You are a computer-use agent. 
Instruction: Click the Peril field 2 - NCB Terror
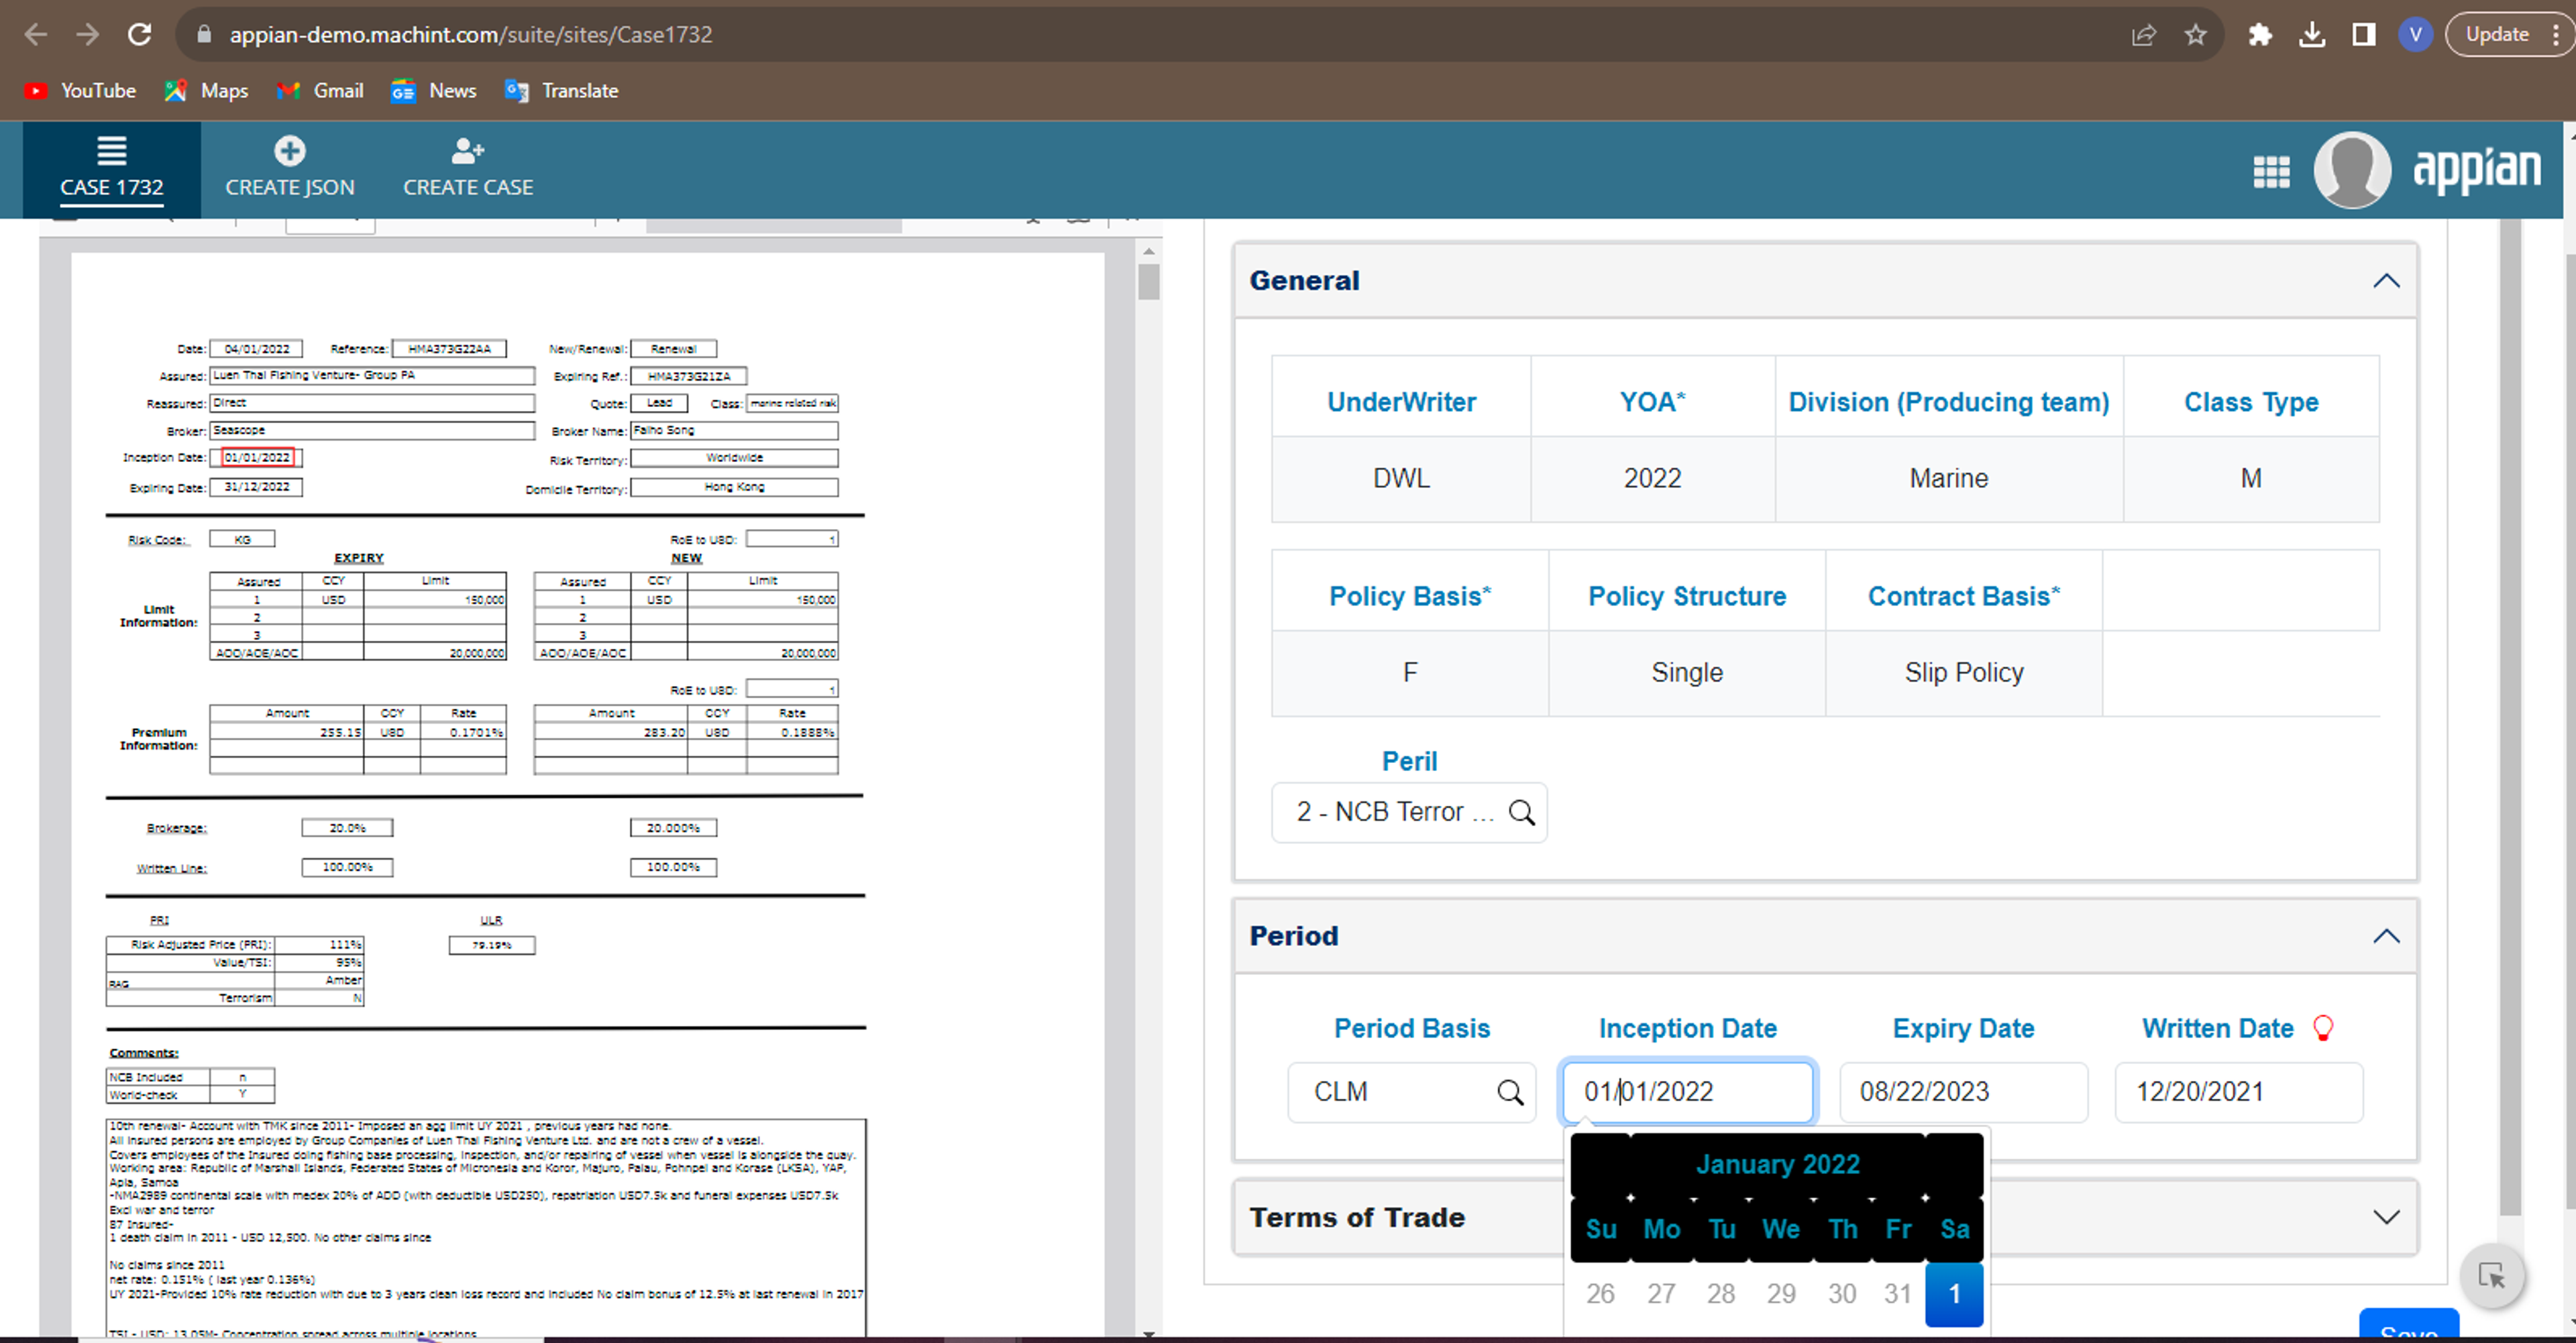coord(1409,813)
